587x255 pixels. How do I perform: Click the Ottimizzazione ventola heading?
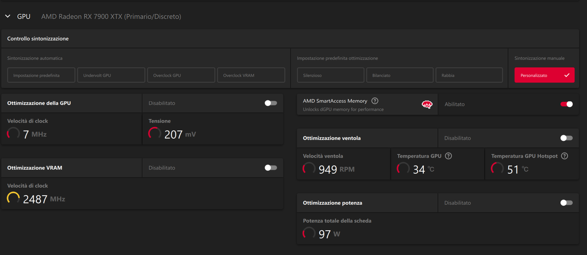[x=332, y=138]
